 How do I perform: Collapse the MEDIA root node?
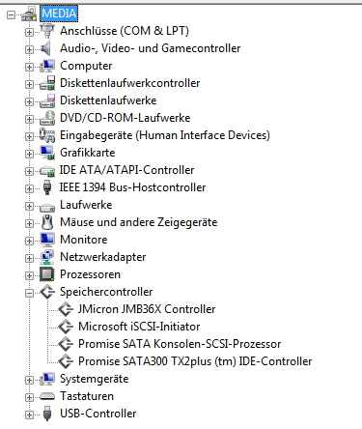tap(11, 14)
